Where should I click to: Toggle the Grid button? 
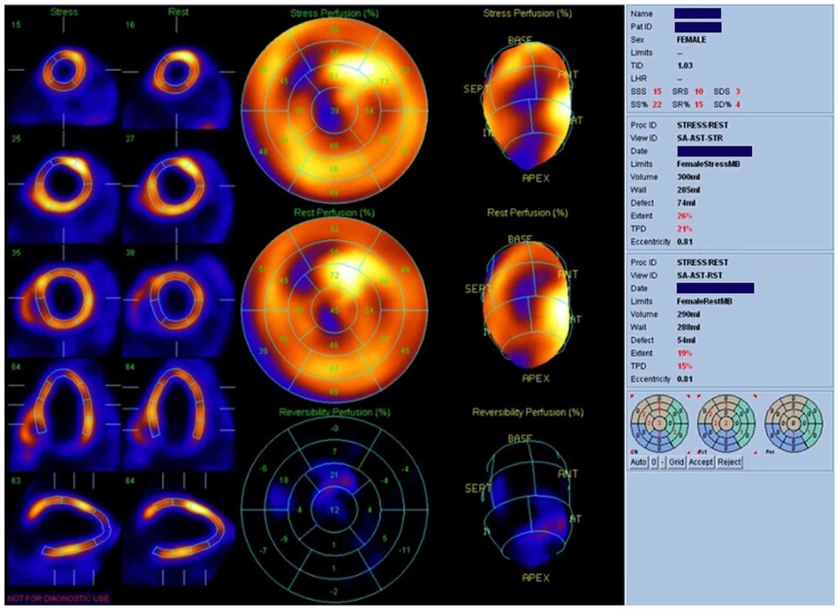pyautogui.click(x=676, y=462)
